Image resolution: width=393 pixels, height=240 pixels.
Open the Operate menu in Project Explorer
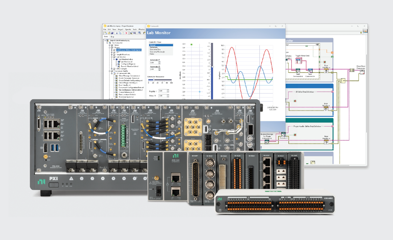(x=128, y=29)
